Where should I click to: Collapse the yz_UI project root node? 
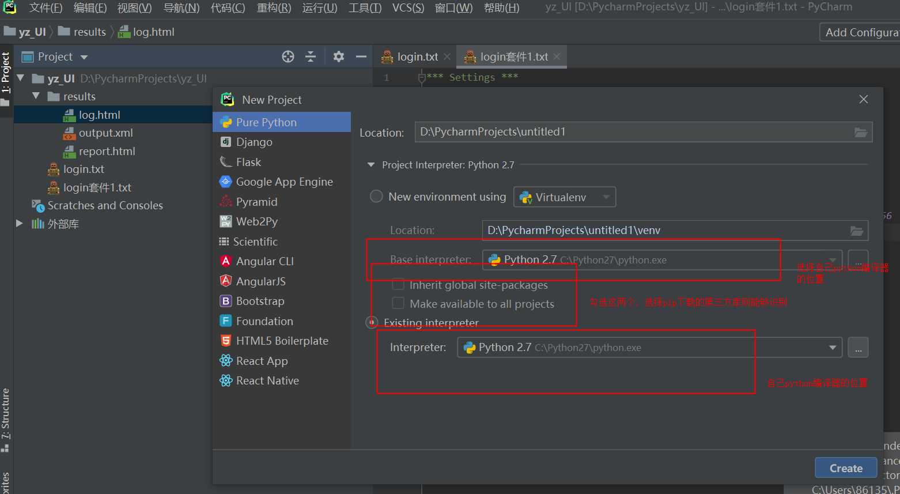[x=21, y=78]
